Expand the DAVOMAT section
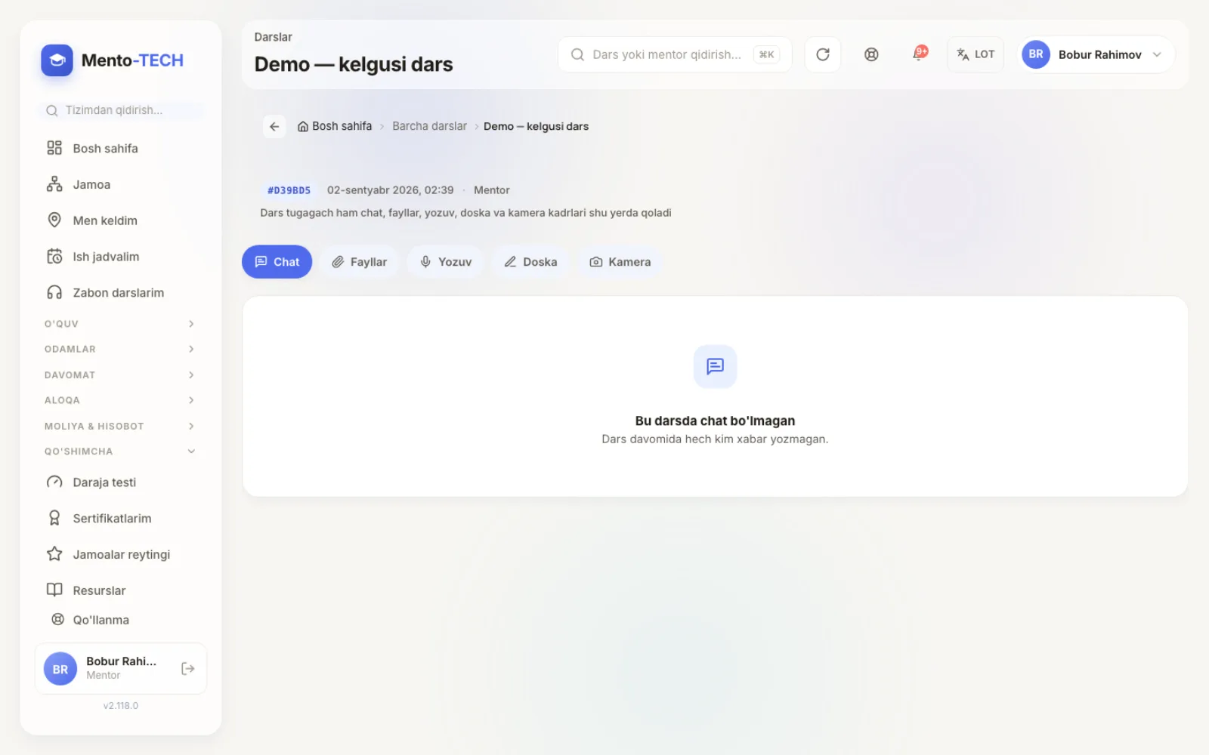 click(121, 375)
